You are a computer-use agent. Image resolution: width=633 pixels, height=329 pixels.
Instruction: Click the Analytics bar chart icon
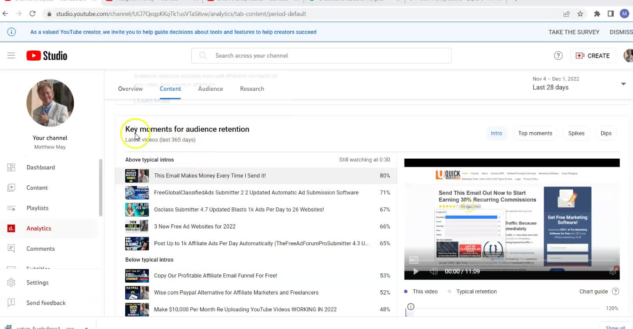[11, 228]
